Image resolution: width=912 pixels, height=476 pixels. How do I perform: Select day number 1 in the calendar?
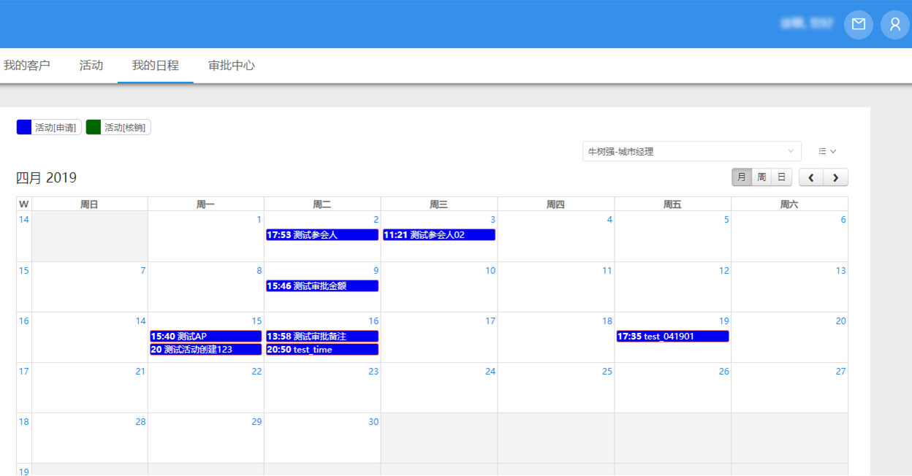tap(259, 220)
